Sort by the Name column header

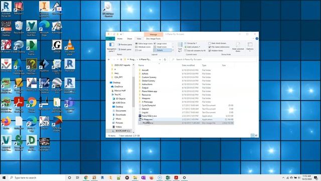coord(141,65)
